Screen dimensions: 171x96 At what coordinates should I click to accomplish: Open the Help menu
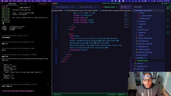pos(50,1)
